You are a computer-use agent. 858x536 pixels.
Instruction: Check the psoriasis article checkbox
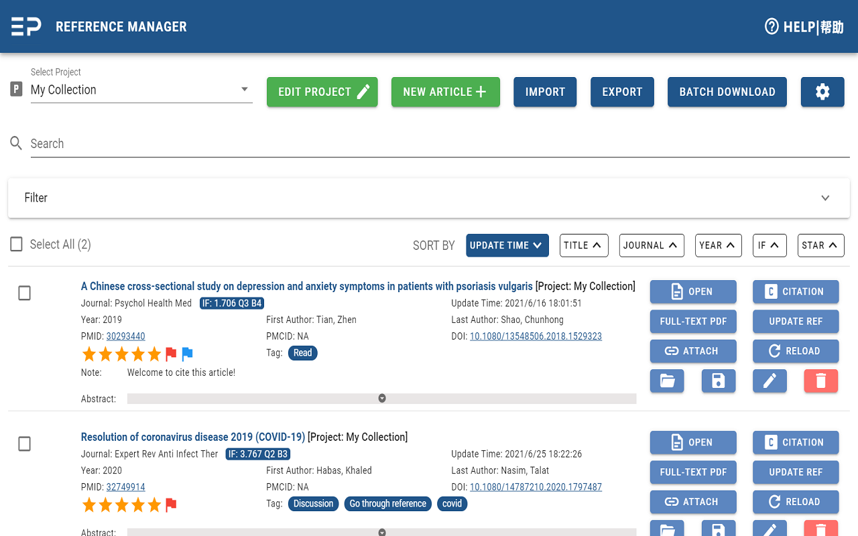[24, 293]
